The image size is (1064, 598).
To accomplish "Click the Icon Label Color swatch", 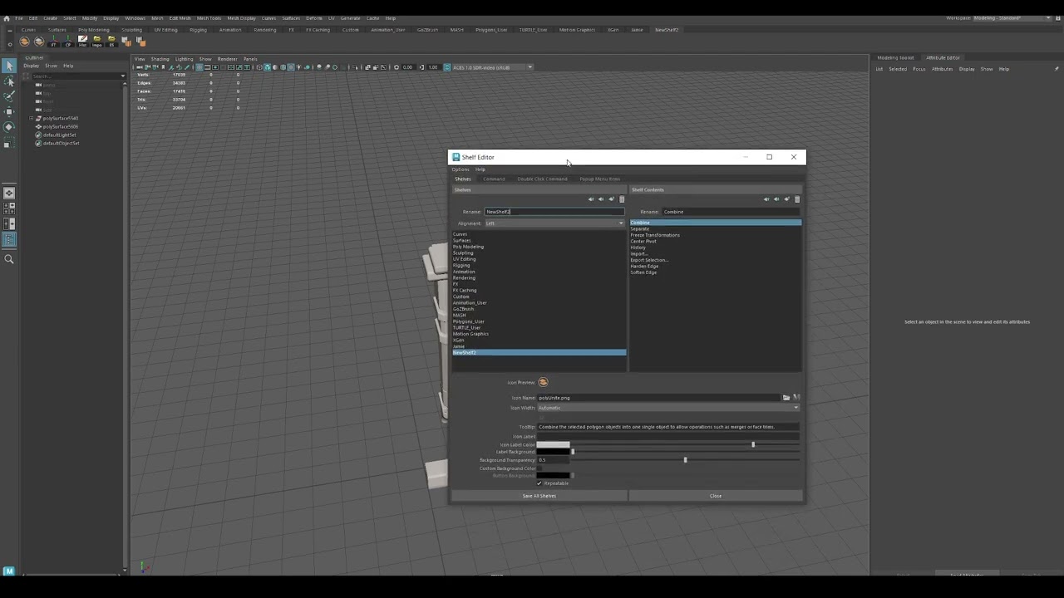I will point(554,445).
